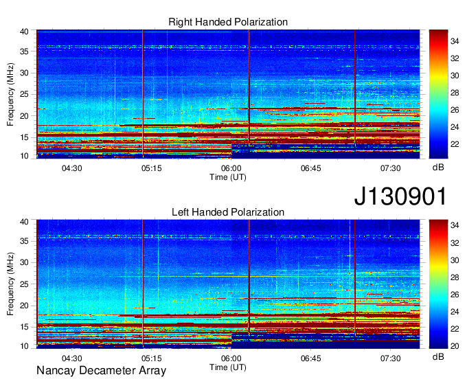Click the "Left Handed Polarization" plot title
The width and height of the screenshot is (467, 379).
228,212
